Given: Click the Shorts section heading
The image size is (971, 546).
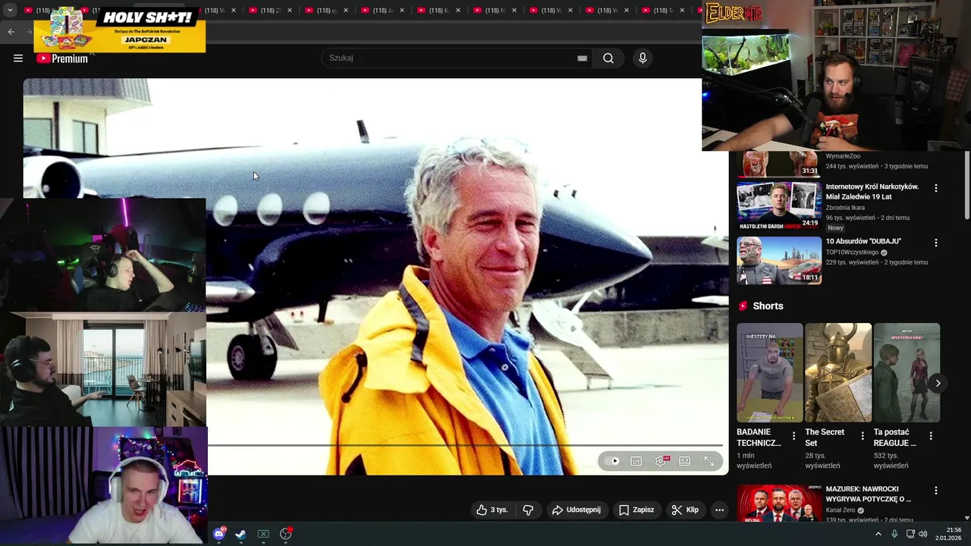Looking at the screenshot, I should (768, 306).
